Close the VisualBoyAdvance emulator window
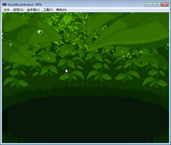The height and width of the screenshot is (145, 171). [164, 5]
